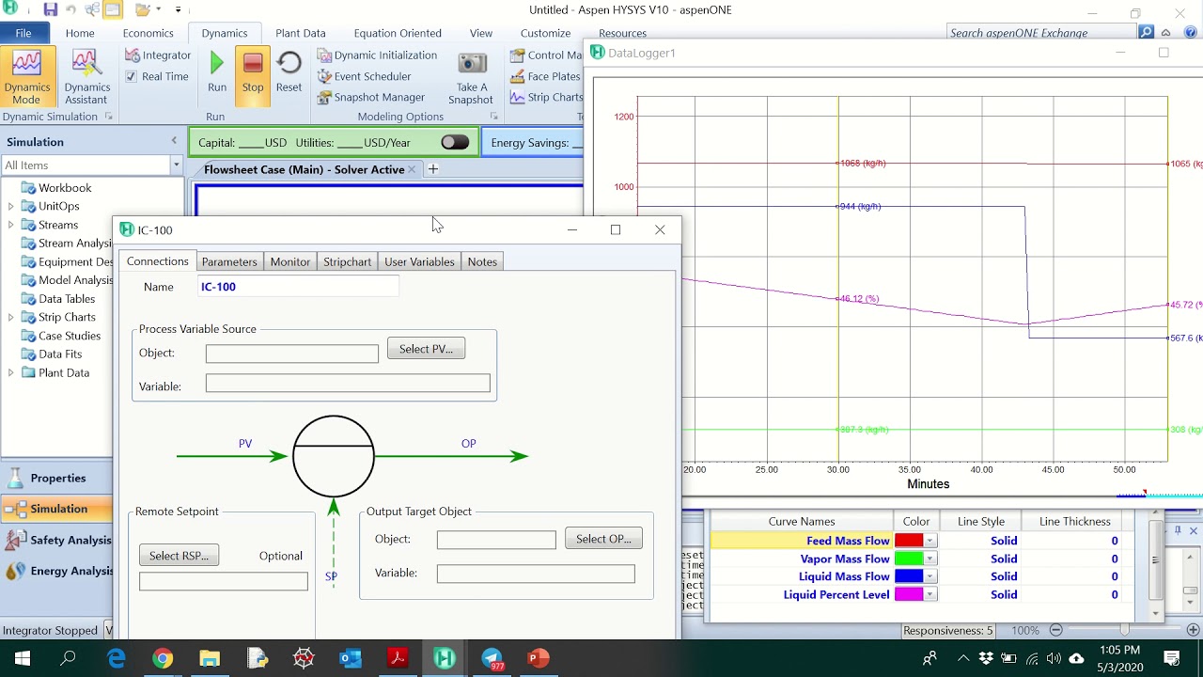The height and width of the screenshot is (677, 1203).
Task: Open File Explorer from the taskbar
Action: coord(210,658)
